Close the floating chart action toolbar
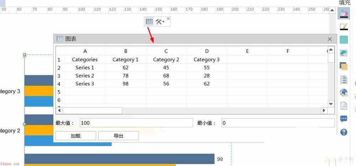Screen dimensions: 356x166 click(x=168, y=19)
